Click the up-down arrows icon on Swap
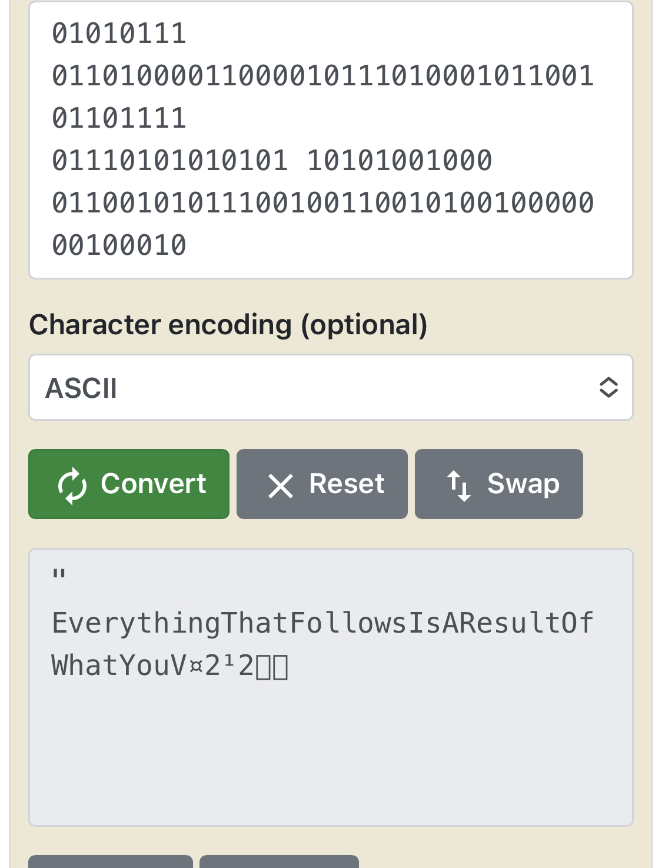Image resolution: width=662 pixels, height=868 pixels. [x=459, y=485]
